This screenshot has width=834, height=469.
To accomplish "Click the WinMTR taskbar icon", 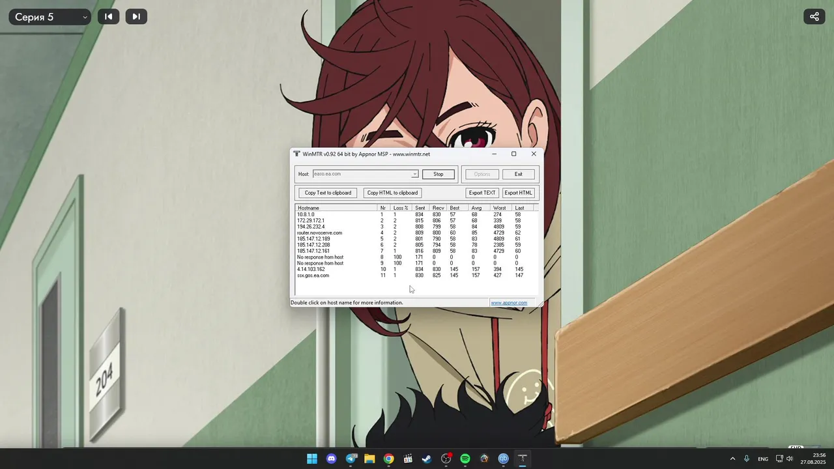I will [x=522, y=459].
